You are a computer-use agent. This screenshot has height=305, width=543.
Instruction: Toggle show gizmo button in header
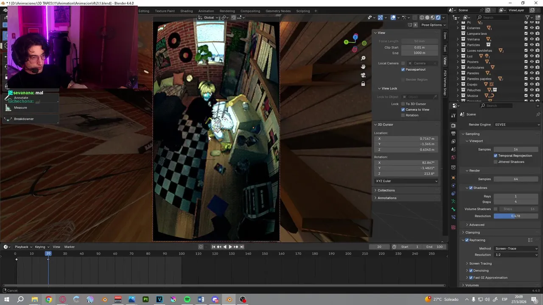pos(380,17)
